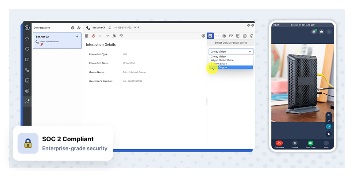This screenshot has height=177, width=354.
Task: Open the dimmed gear on phone screen
Action: [x=329, y=32]
